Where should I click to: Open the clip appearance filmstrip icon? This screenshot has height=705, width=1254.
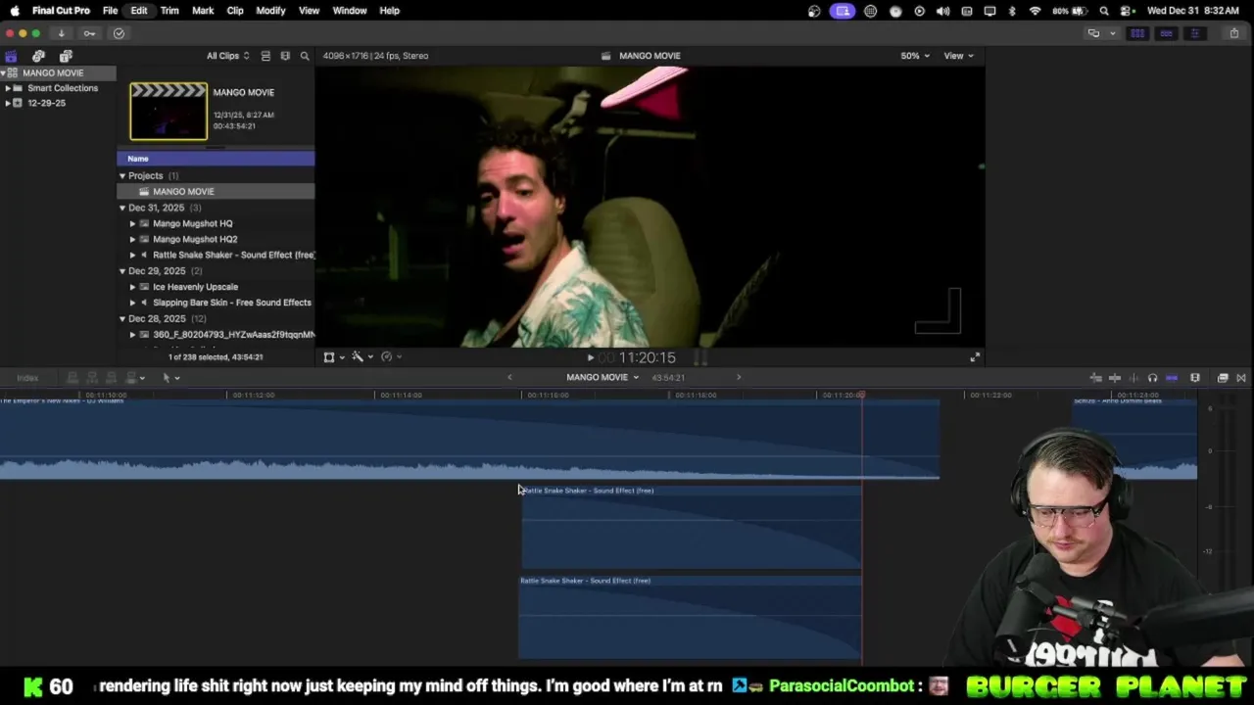[x=1195, y=378]
